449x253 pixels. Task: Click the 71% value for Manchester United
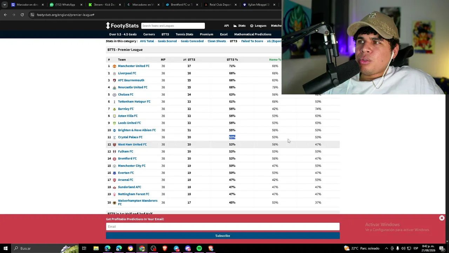[x=232, y=66]
